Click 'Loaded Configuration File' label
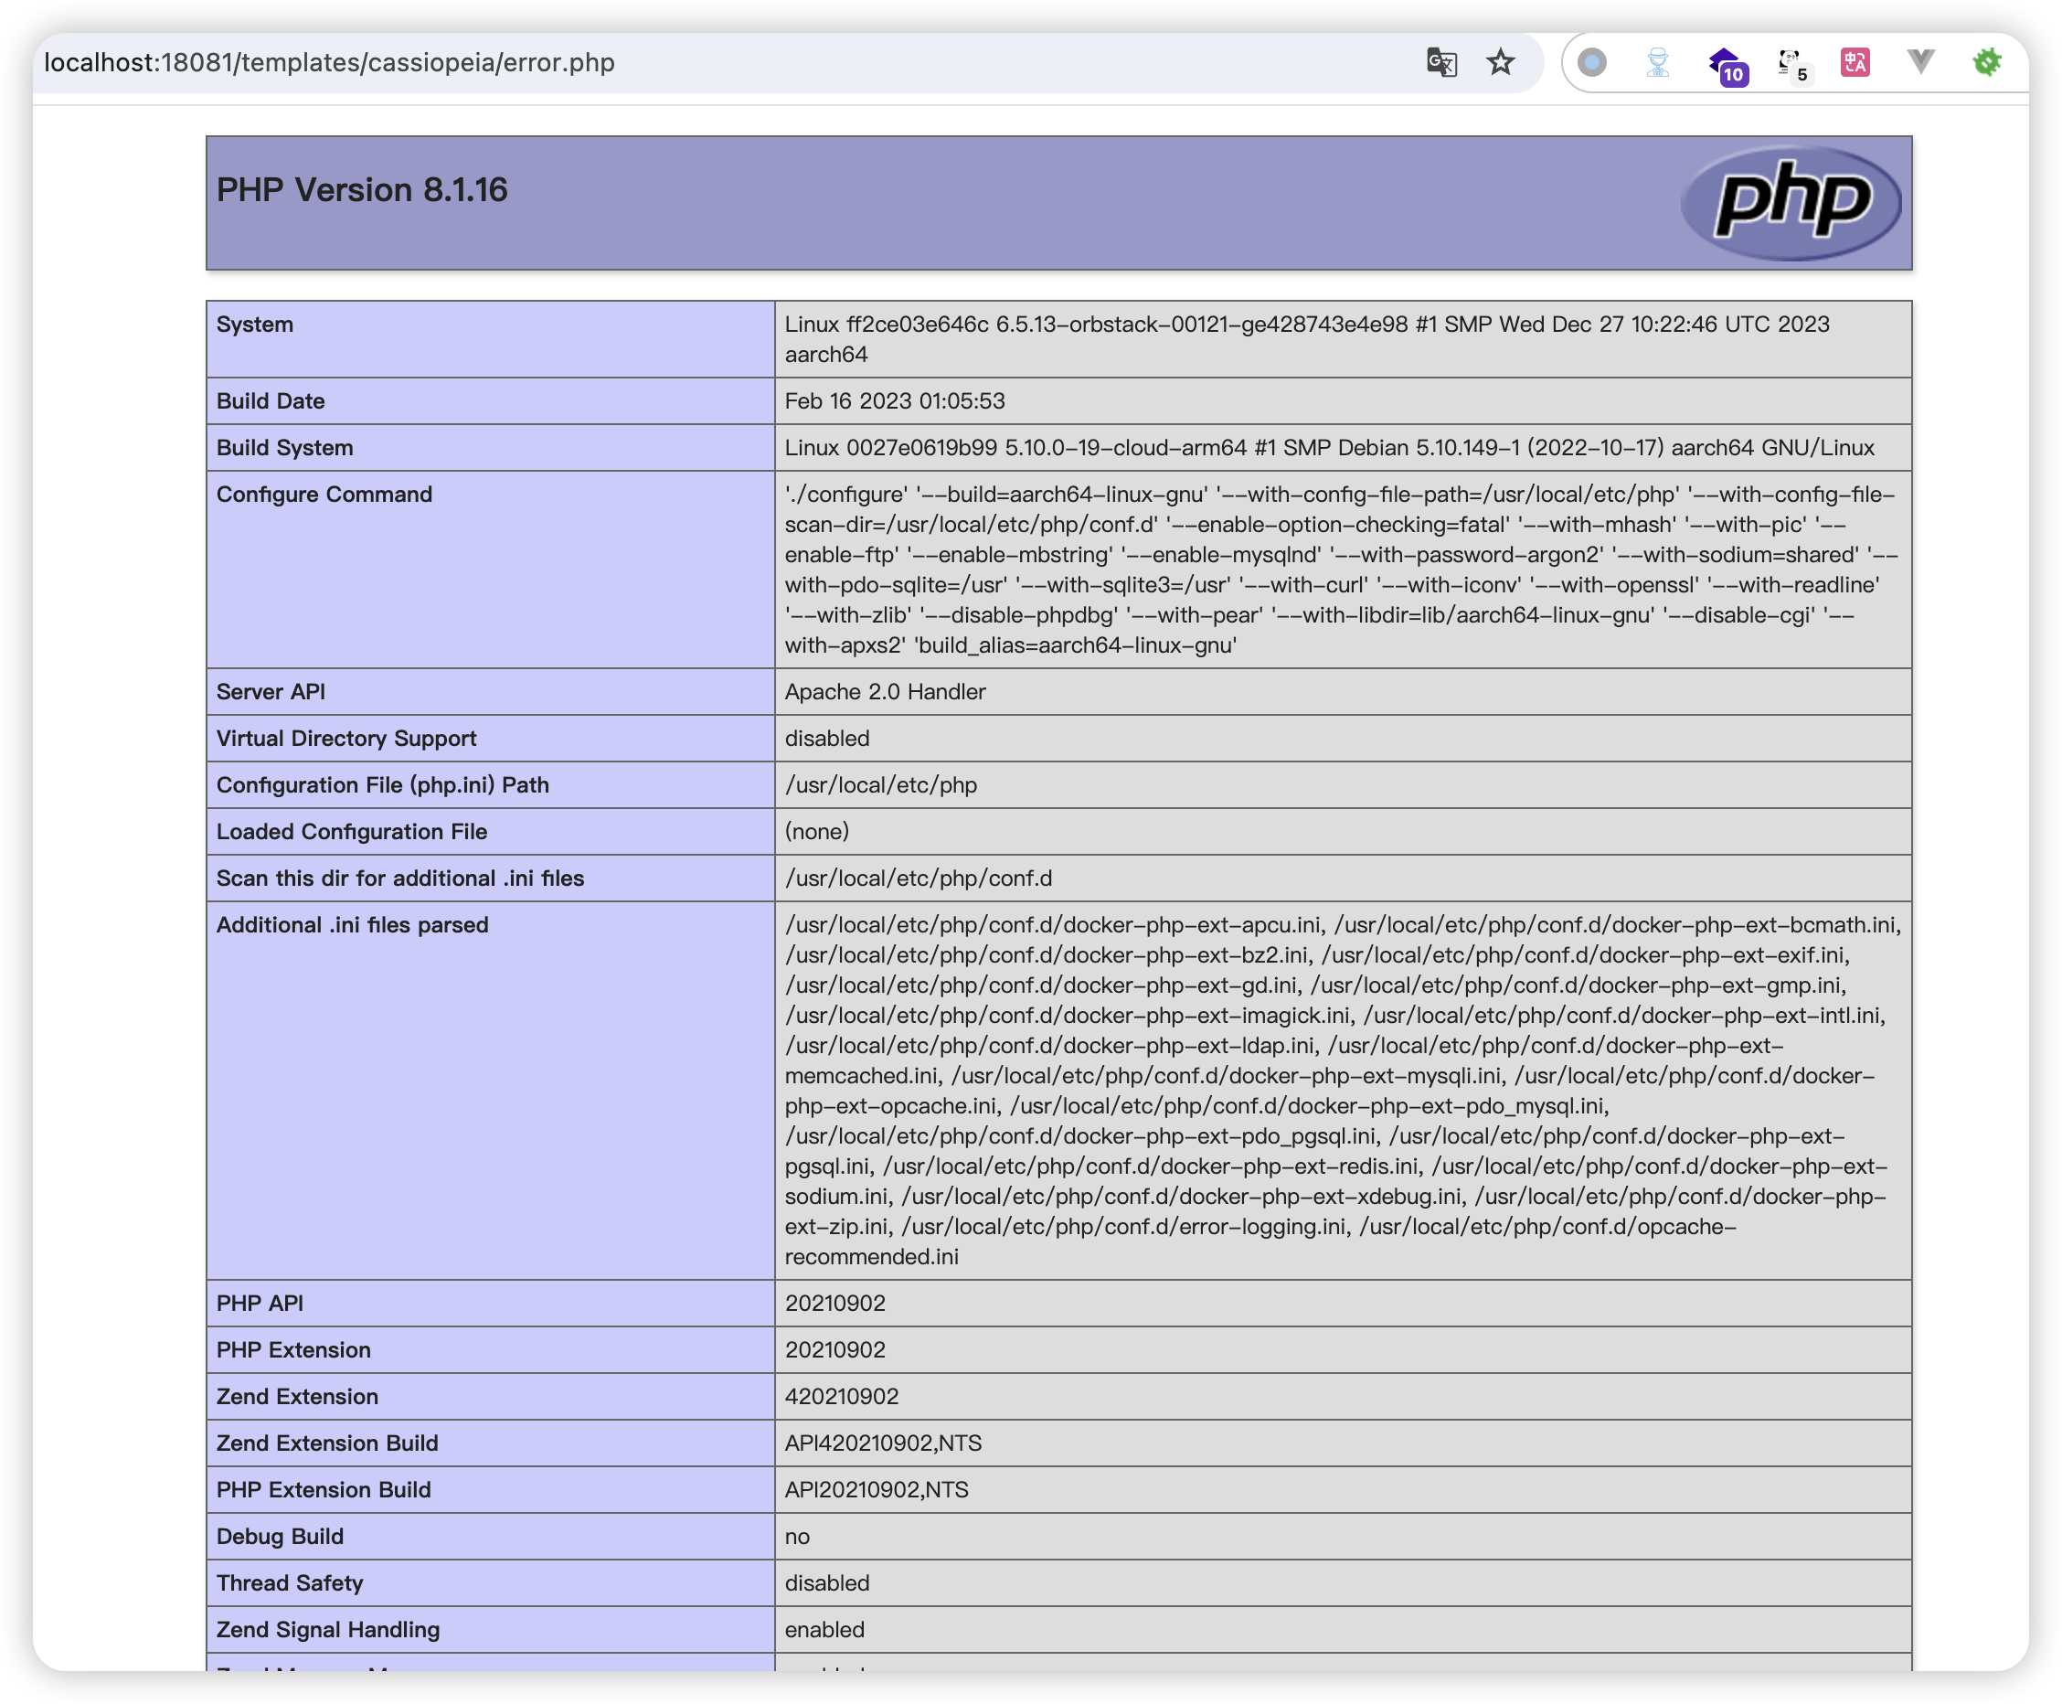 pyautogui.click(x=351, y=831)
